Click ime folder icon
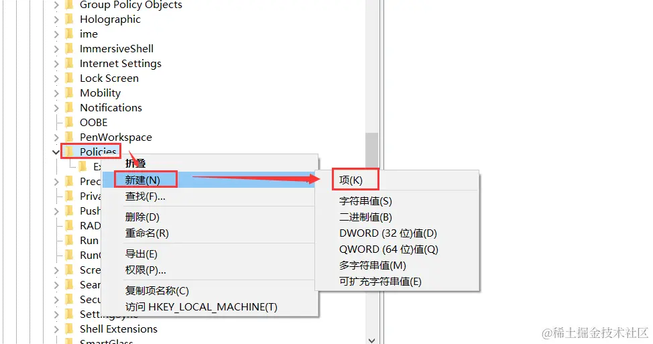Image resolution: width=653 pixels, height=344 pixels. click(70, 34)
